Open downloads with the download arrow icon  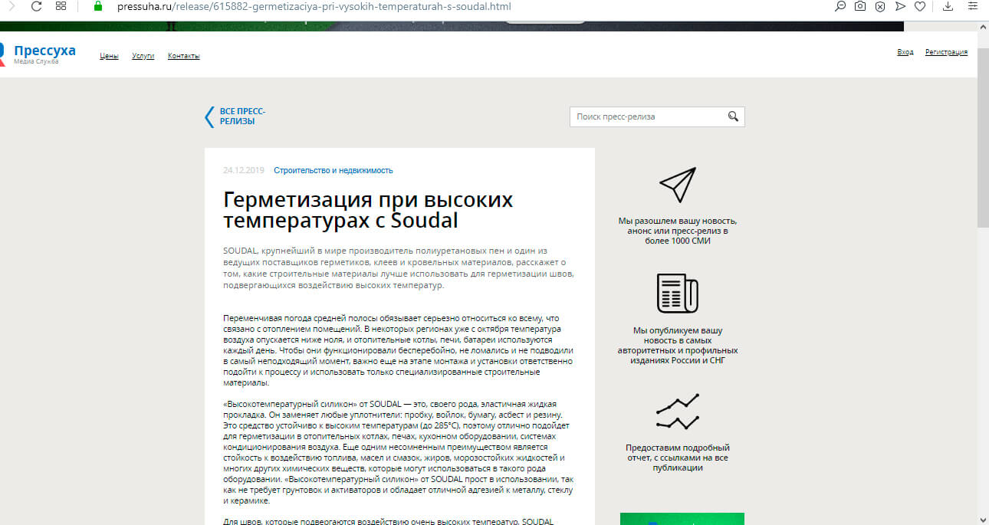(948, 7)
